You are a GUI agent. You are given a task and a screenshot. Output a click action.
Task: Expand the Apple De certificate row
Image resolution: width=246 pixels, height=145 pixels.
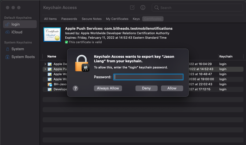coord(45,64)
